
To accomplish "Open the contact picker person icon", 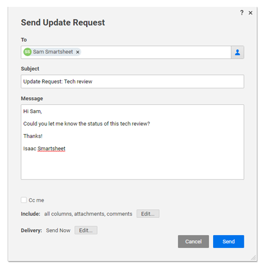I will [x=237, y=52].
